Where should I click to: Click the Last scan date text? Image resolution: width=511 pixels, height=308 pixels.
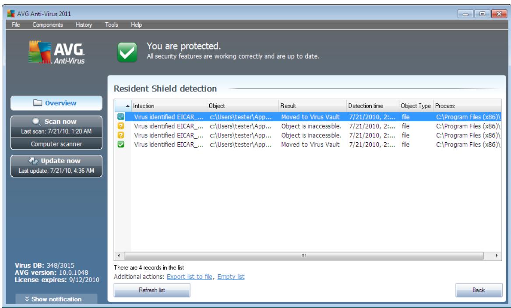tap(56, 131)
